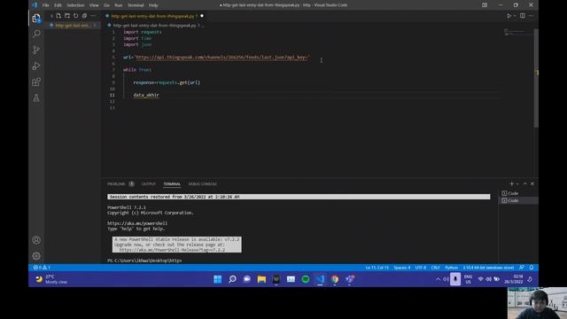Screen dimensions: 567x319
Task: Click the editor vertical scrollbar
Action: (536, 78)
